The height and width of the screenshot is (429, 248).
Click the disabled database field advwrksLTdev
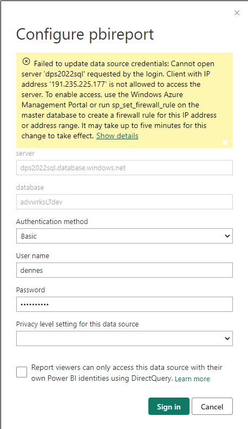(x=125, y=202)
